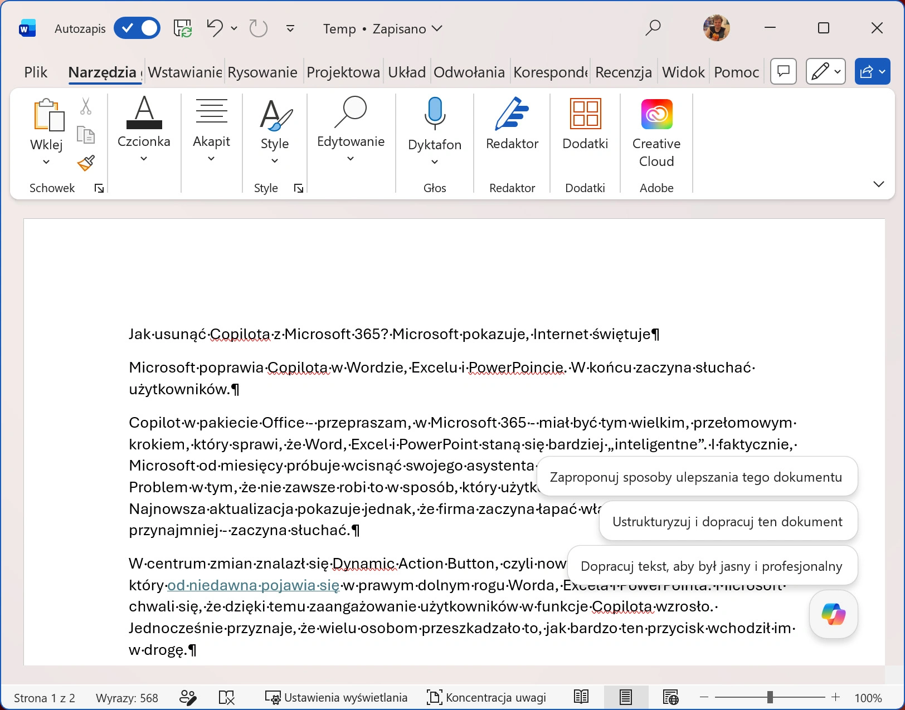
Task: Open the Schowek clipboard dialog launcher
Action: pos(99,189)
